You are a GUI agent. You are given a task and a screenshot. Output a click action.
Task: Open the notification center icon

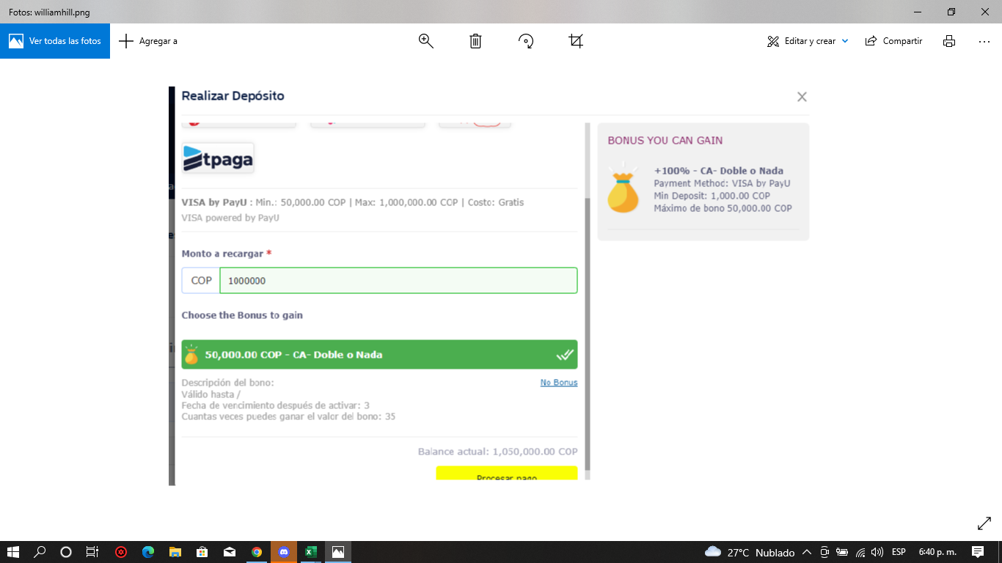click(x=977, y=552)
